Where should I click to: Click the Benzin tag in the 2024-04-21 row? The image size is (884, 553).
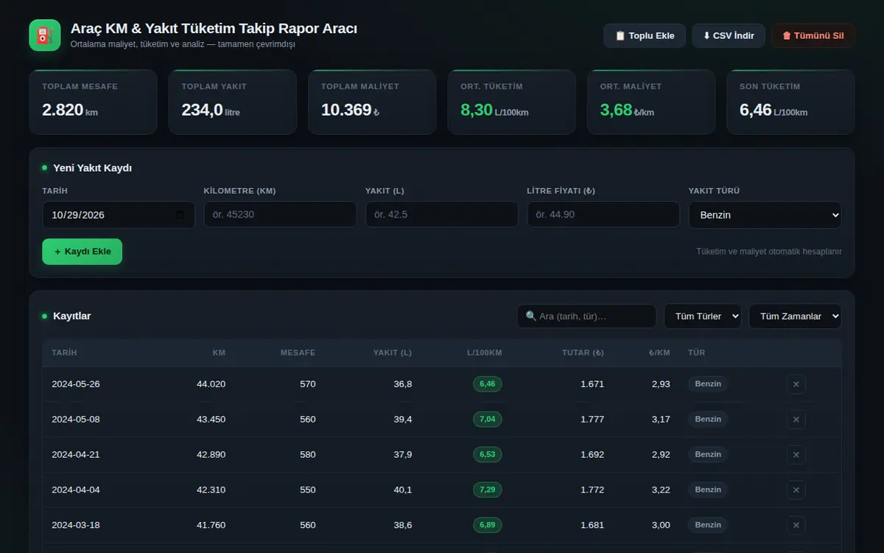pos(708,455)
